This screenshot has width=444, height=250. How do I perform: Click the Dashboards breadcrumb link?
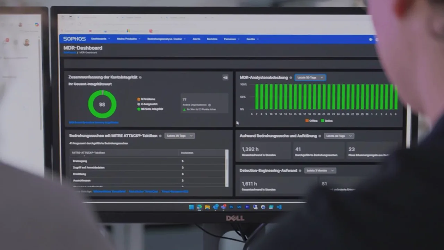coord(69,52)
